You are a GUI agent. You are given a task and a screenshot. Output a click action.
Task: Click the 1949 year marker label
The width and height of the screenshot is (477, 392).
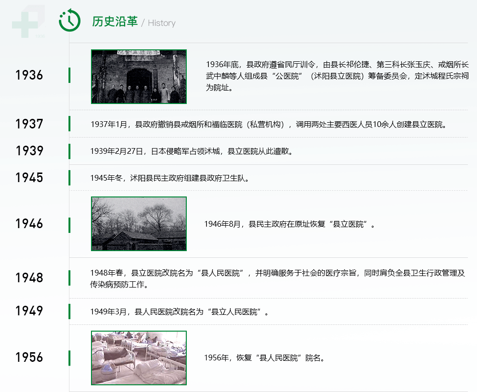pyautogui.click(x=29, y=311)
